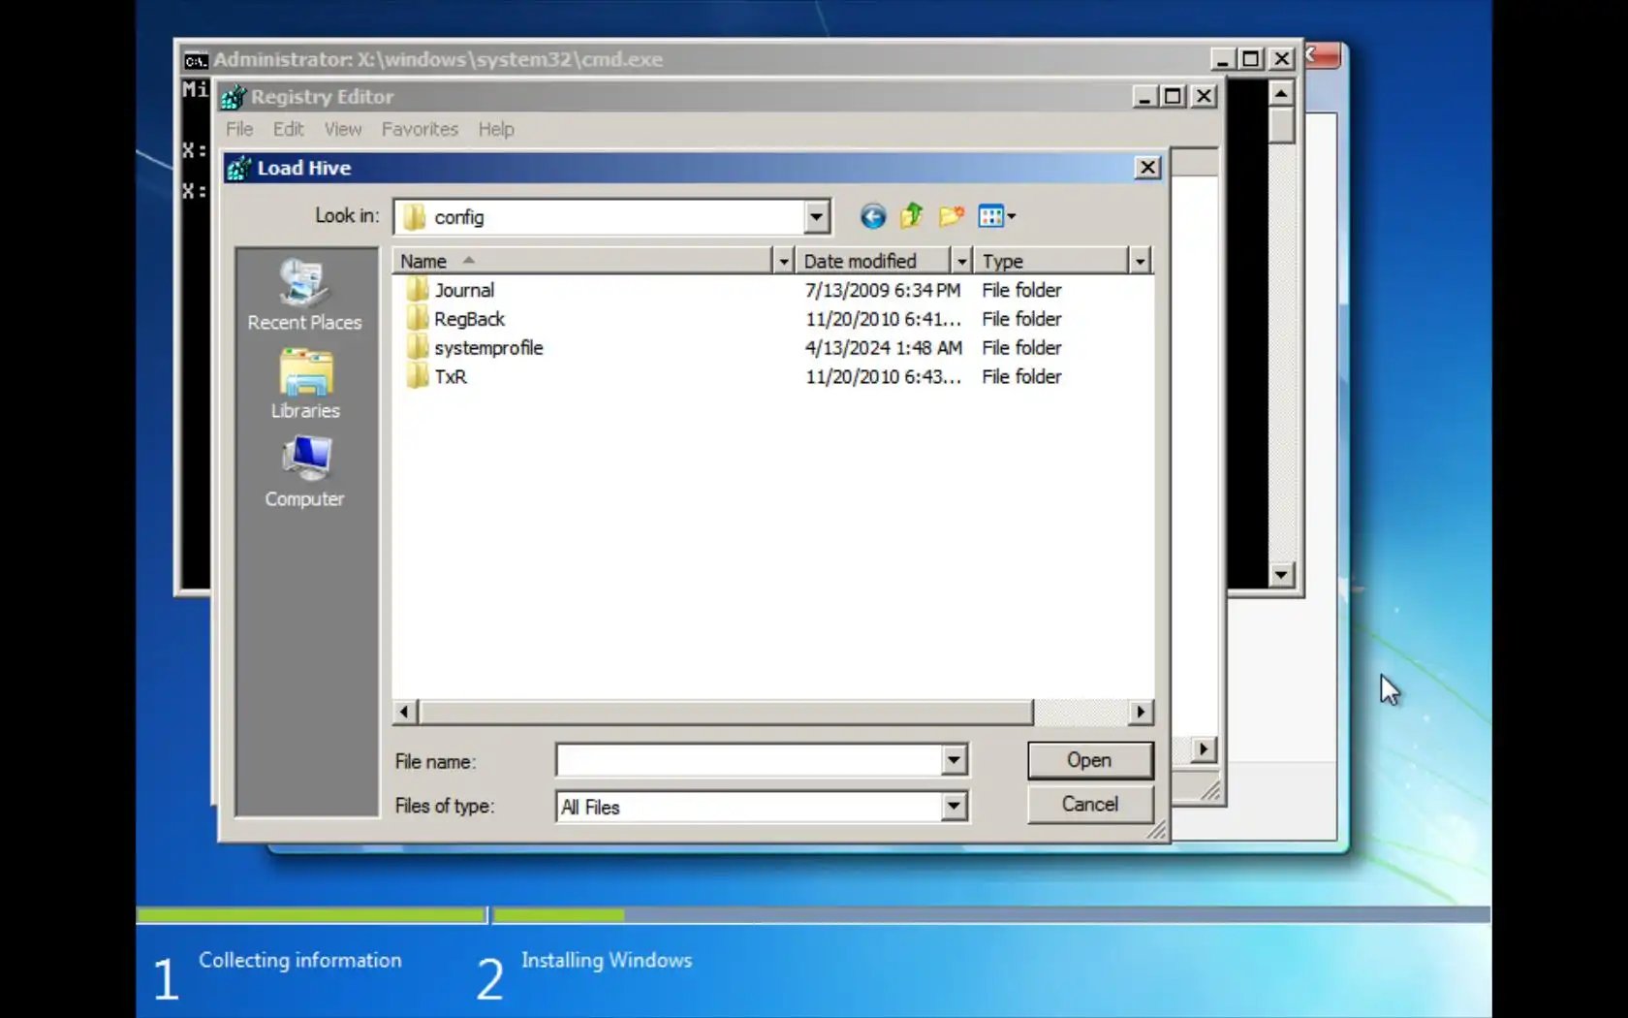Click the date 7/13/2009 6:34 PM

pyautogui.click(x=883, y=290)
